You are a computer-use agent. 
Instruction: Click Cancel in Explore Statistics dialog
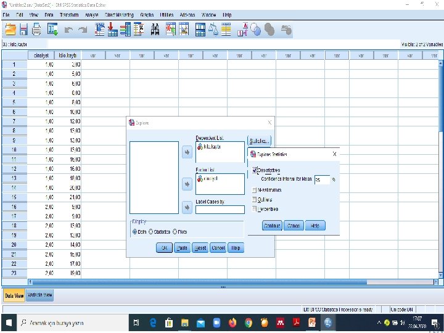click(x=294, y=226)
